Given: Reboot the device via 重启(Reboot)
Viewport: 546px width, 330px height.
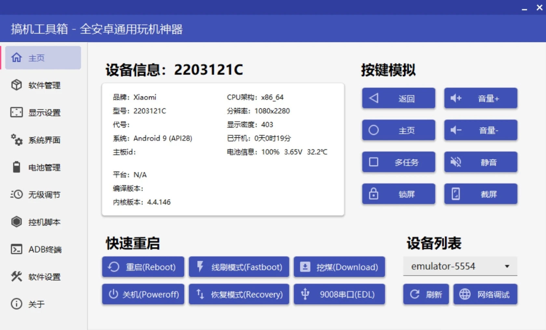Looking at the screenshot, I should (143, 267).
